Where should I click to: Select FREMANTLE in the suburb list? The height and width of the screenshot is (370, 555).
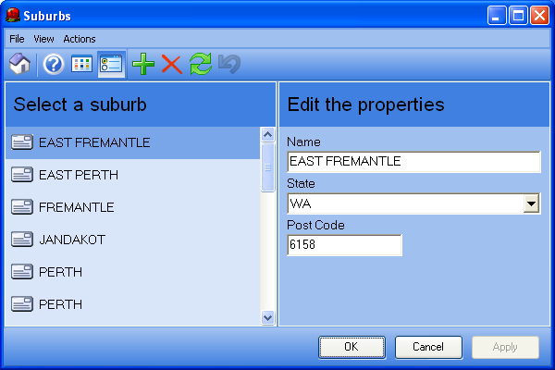click(x=132, y=207)
